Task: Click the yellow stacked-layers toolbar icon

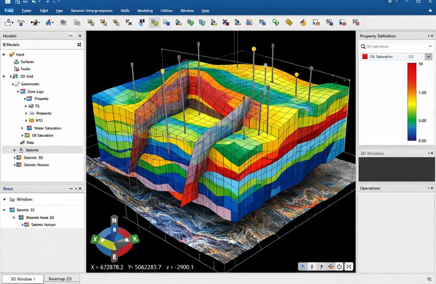Action: pos(289,23)
